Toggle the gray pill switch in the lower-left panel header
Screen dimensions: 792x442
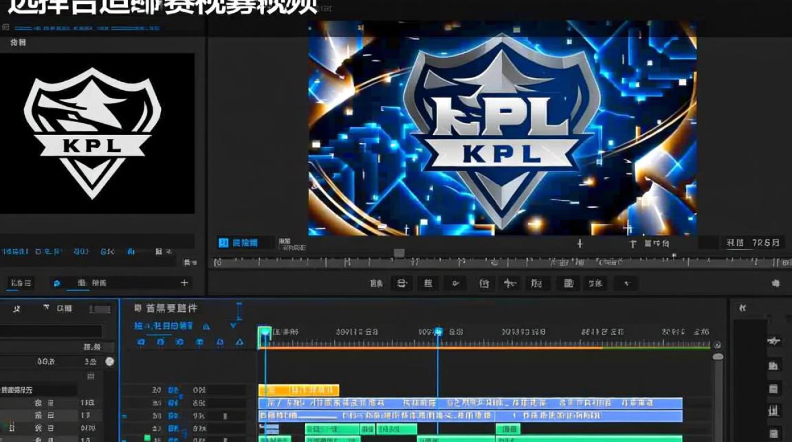pyautogui.click(x=100, y=309)
